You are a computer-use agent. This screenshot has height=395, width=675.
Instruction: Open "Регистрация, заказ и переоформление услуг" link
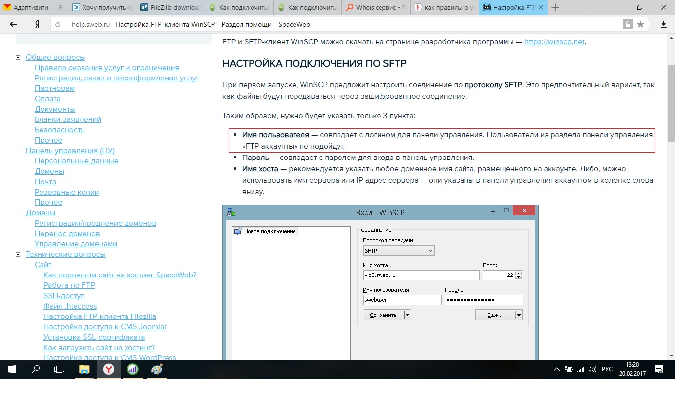117,78
